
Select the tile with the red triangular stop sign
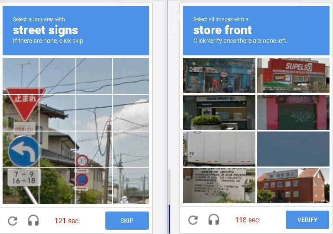tap(21, 112)
